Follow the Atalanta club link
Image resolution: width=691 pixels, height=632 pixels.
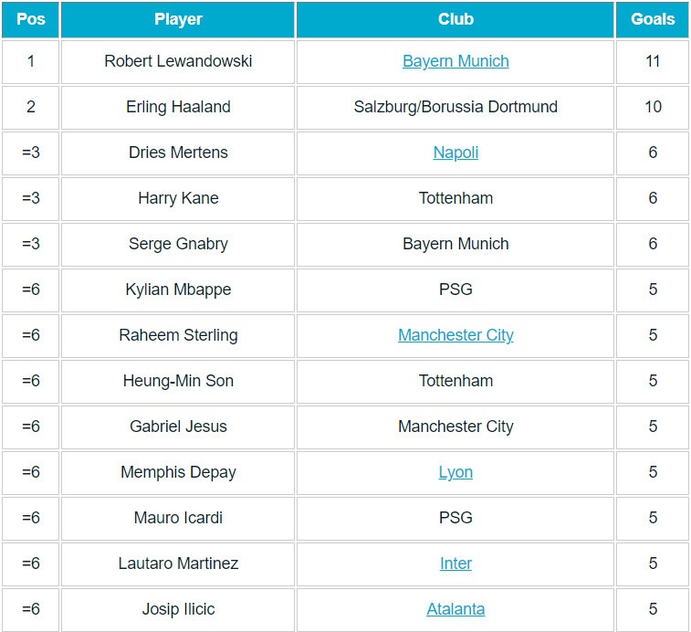[455, 609]
